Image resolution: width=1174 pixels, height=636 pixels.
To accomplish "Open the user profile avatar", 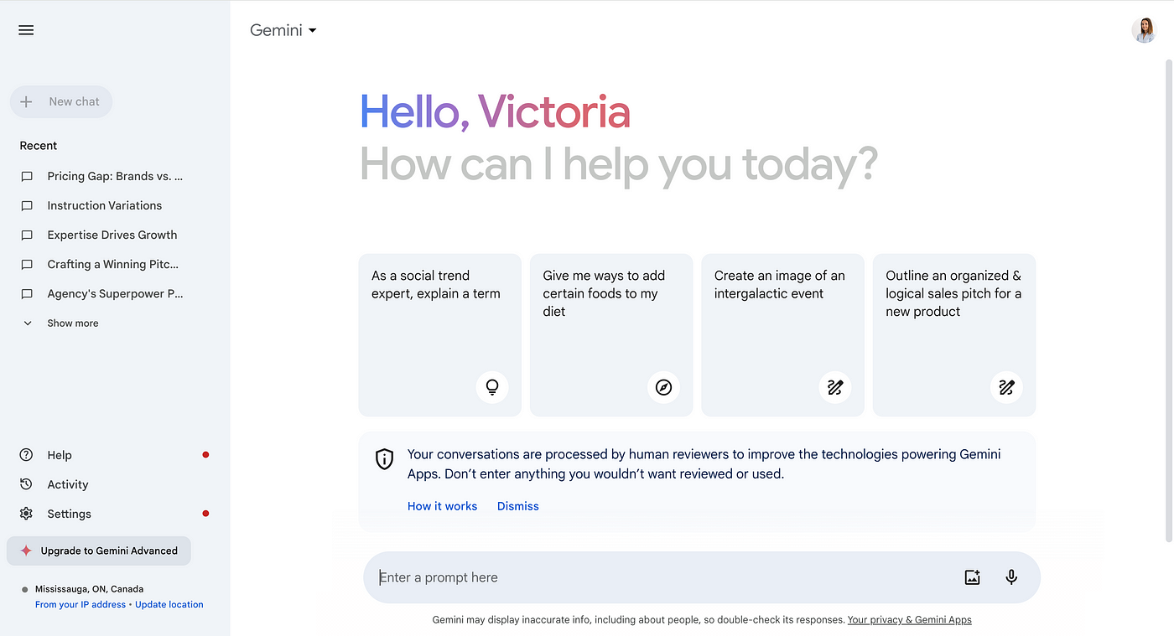I will click(x=1144, y=30).
